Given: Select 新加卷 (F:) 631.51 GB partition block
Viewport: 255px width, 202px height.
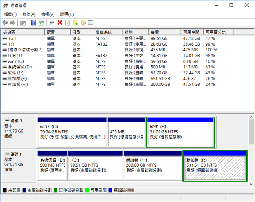Looking at the screenshot, I should 215,165.
